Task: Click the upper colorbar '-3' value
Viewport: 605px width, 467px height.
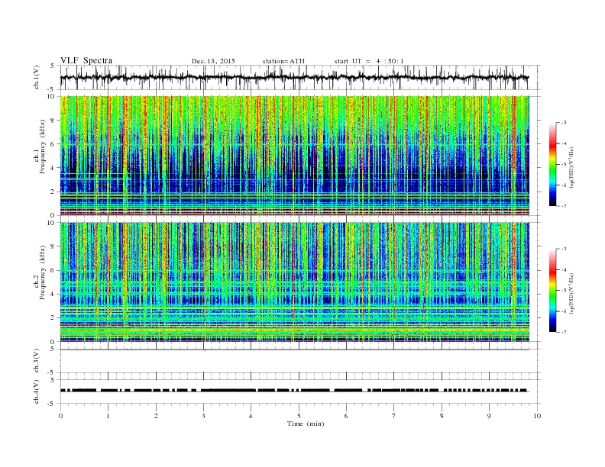Action: [564, 123]
